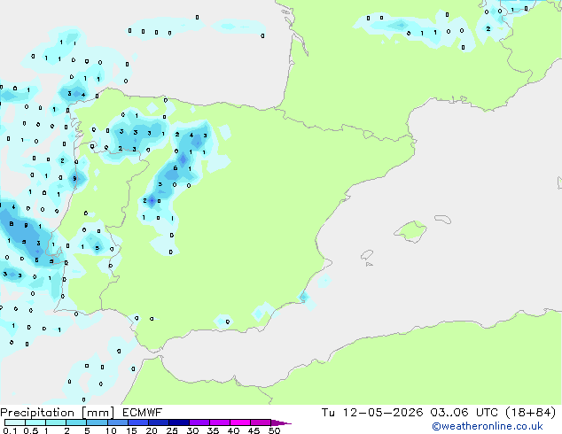Click the 0.1–0.5 mm palest legend swatch
Viewport: 562px width, 434px height.
15,422
